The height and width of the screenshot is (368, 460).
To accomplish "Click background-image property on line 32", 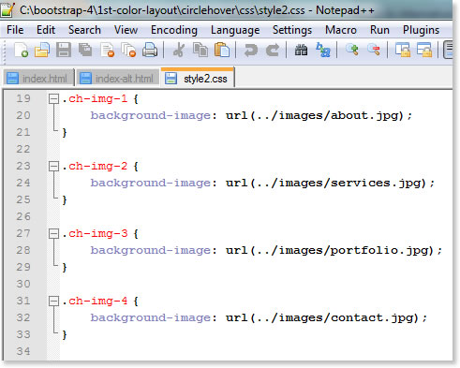I will click(x=151, y=317).
